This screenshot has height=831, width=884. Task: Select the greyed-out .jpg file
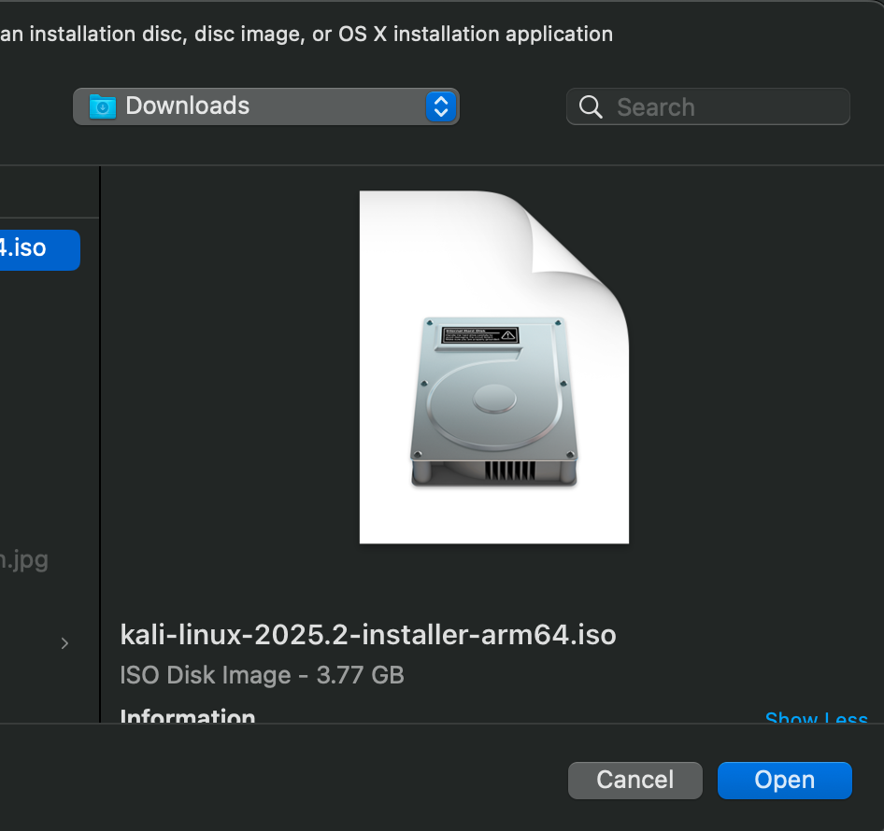pyautogui.click(x=24, y=559)
